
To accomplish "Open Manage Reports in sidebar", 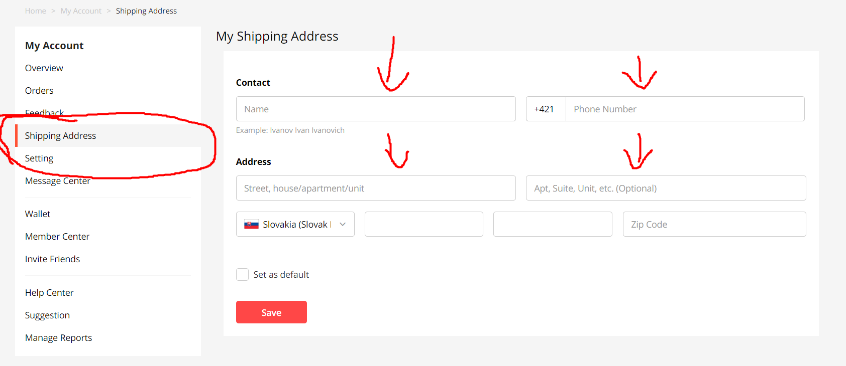I will point(58,338).
